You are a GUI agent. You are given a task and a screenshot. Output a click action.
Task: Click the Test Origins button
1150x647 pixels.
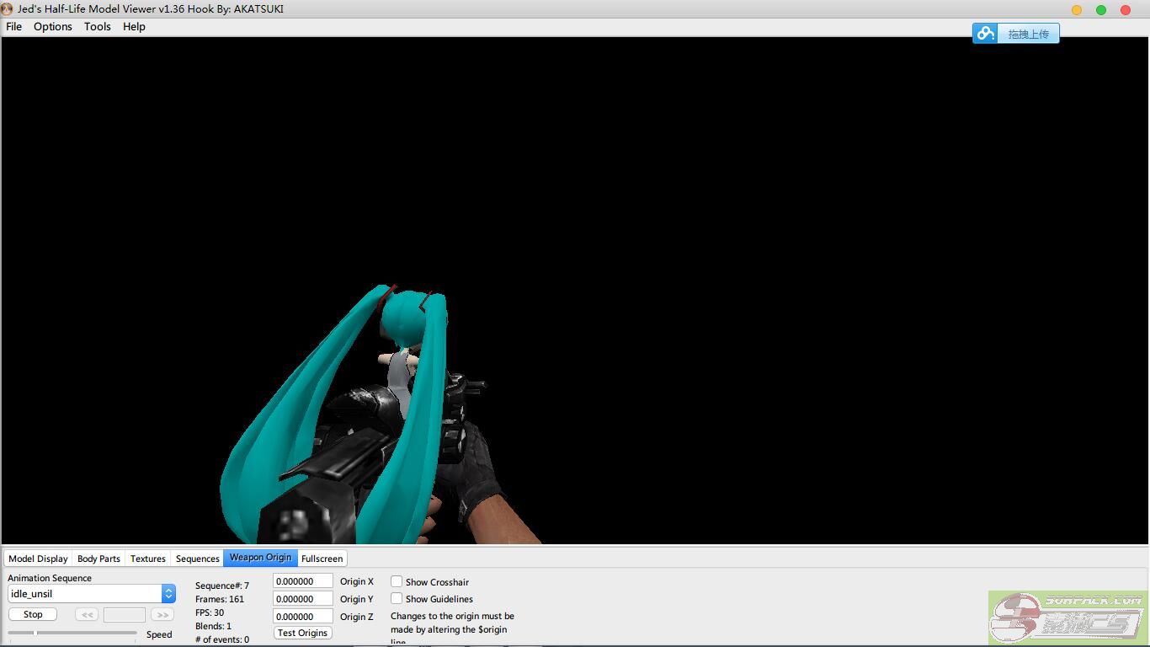pos(302,633)
